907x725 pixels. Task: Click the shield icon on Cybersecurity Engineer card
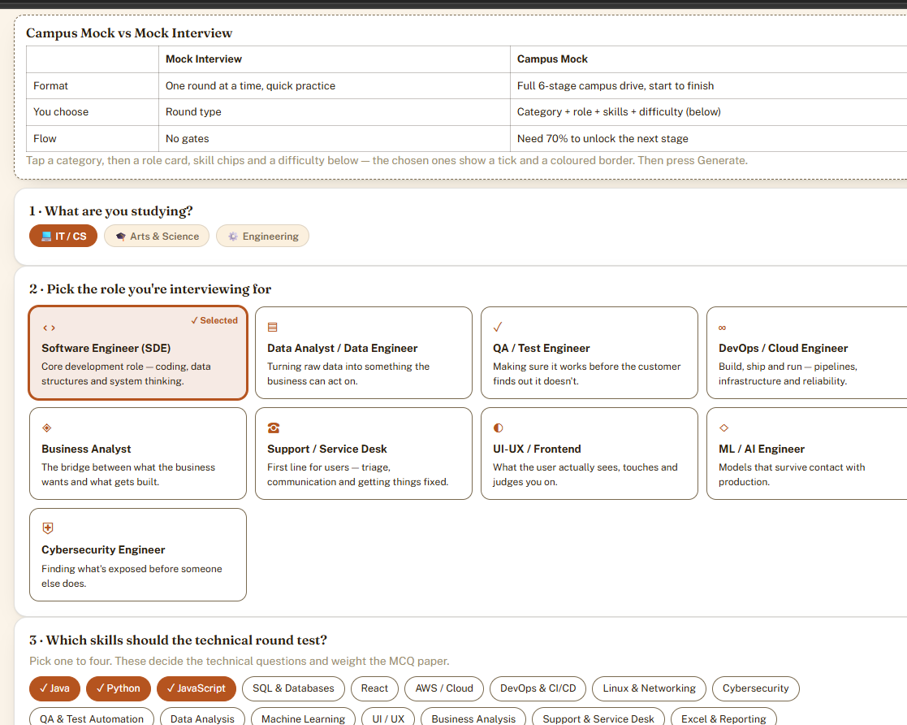point(48,528)
